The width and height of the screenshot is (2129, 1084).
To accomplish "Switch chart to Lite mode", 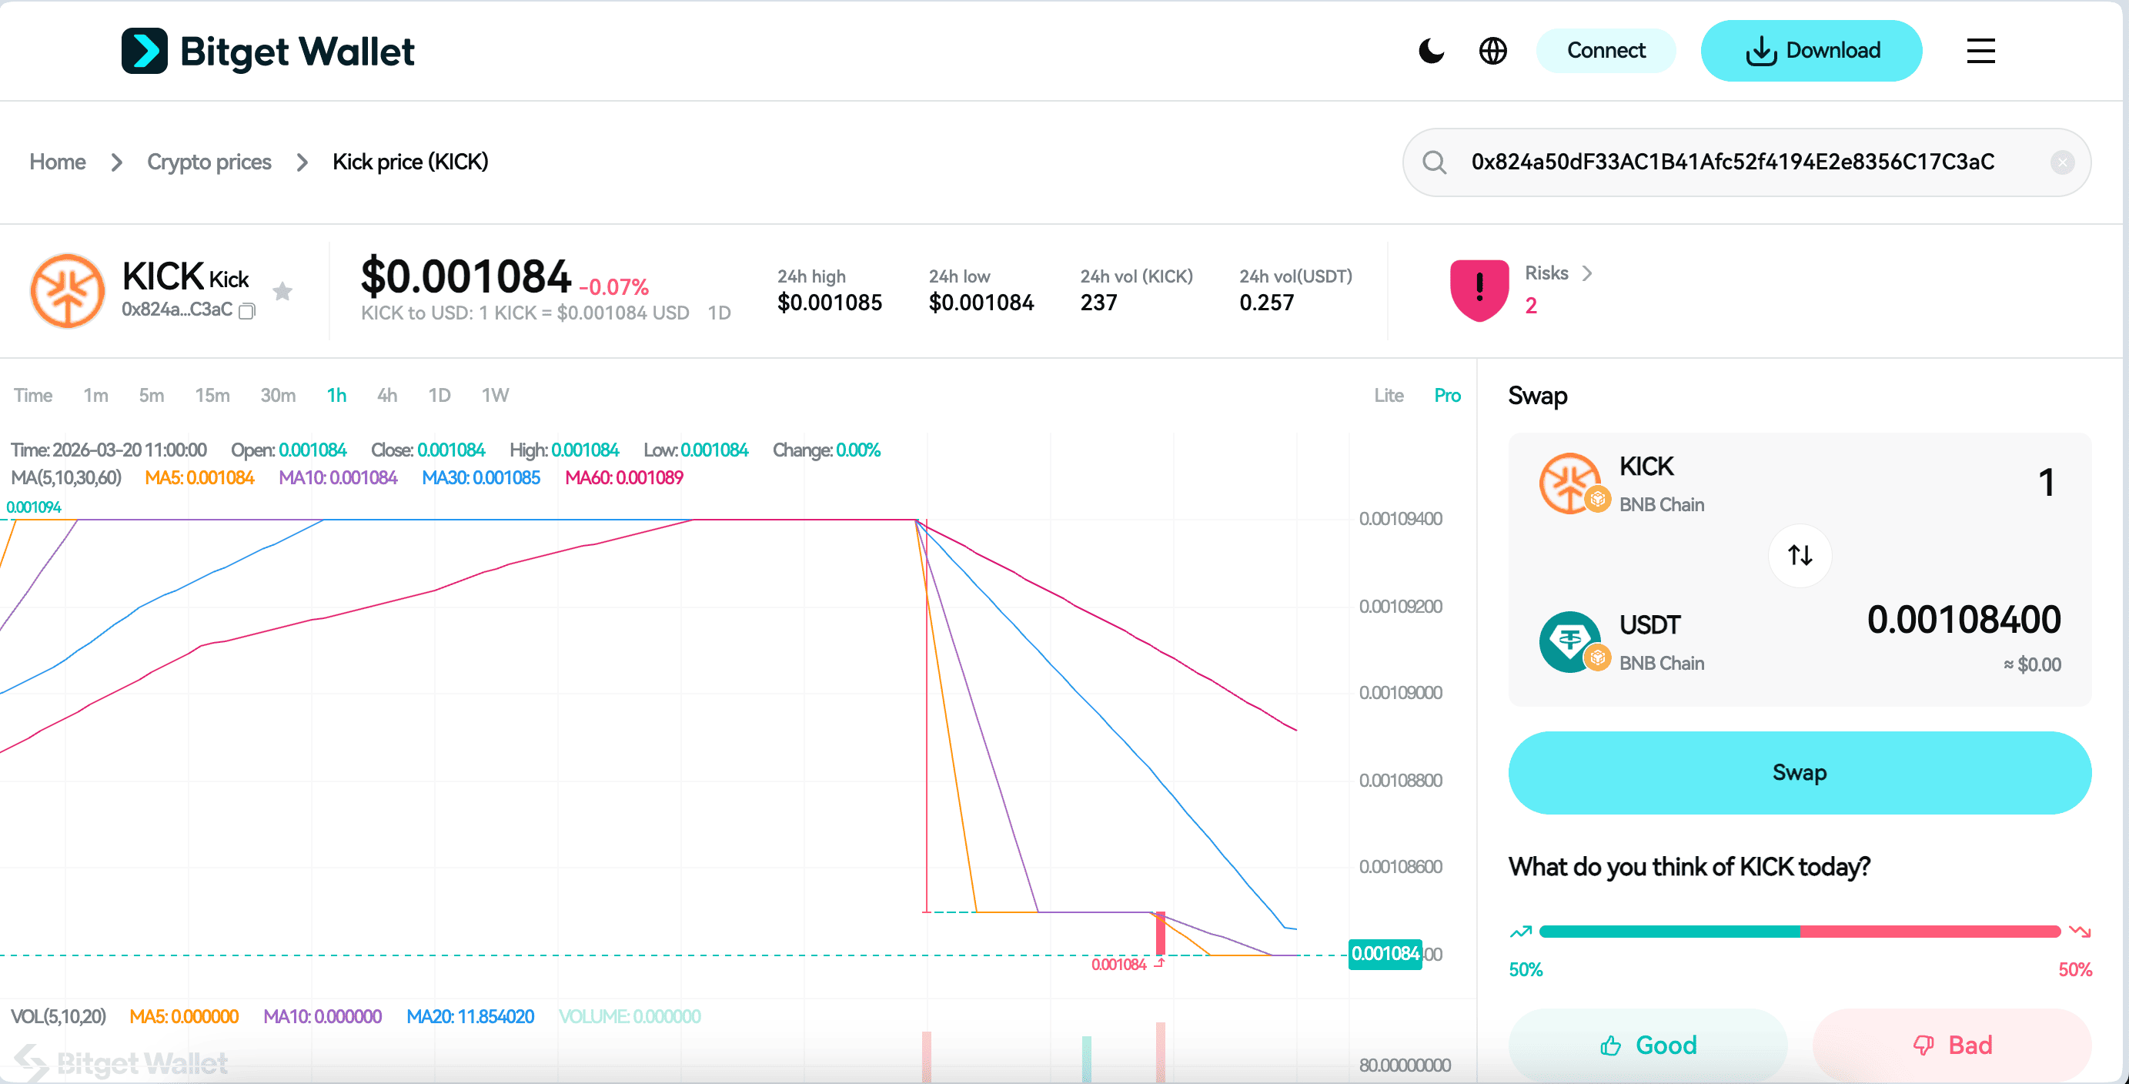I will (1389, 395).
